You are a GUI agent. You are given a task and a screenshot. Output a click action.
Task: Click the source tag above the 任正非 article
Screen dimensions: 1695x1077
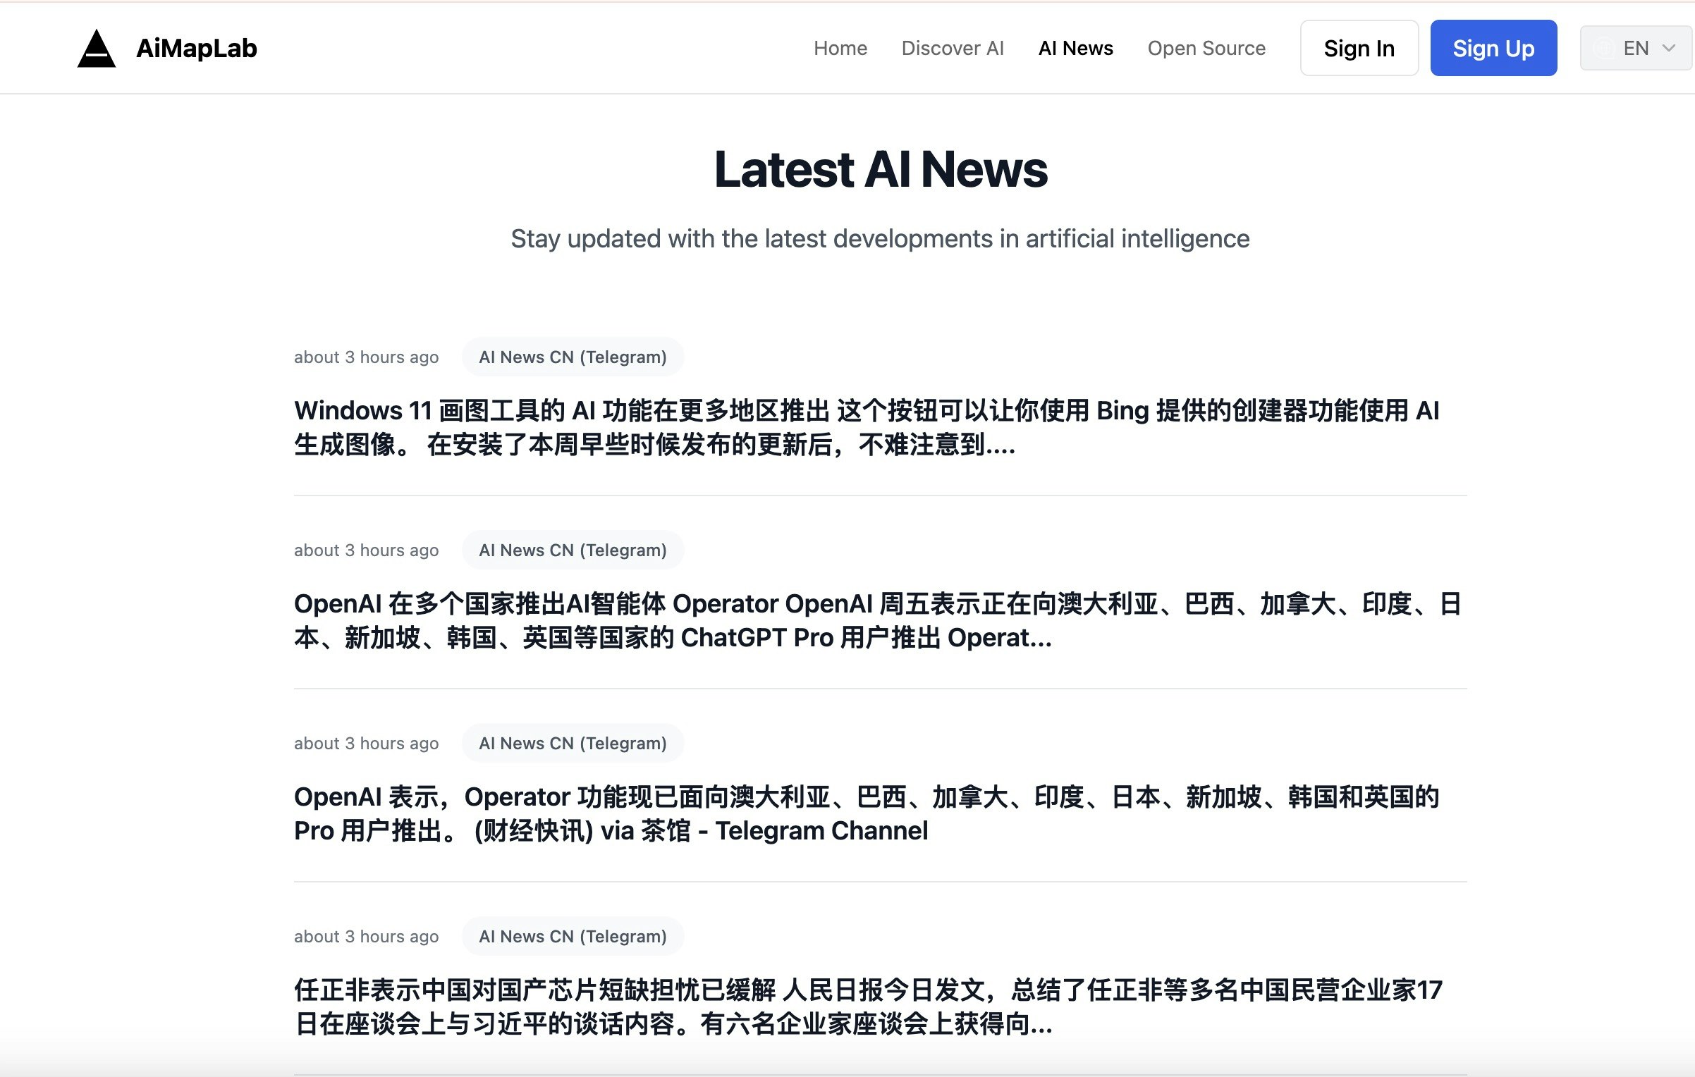tap(573, 936)
